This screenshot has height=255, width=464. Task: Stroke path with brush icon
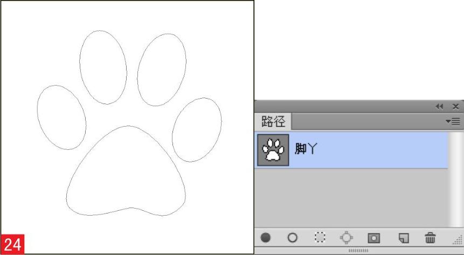click(293, 238)
